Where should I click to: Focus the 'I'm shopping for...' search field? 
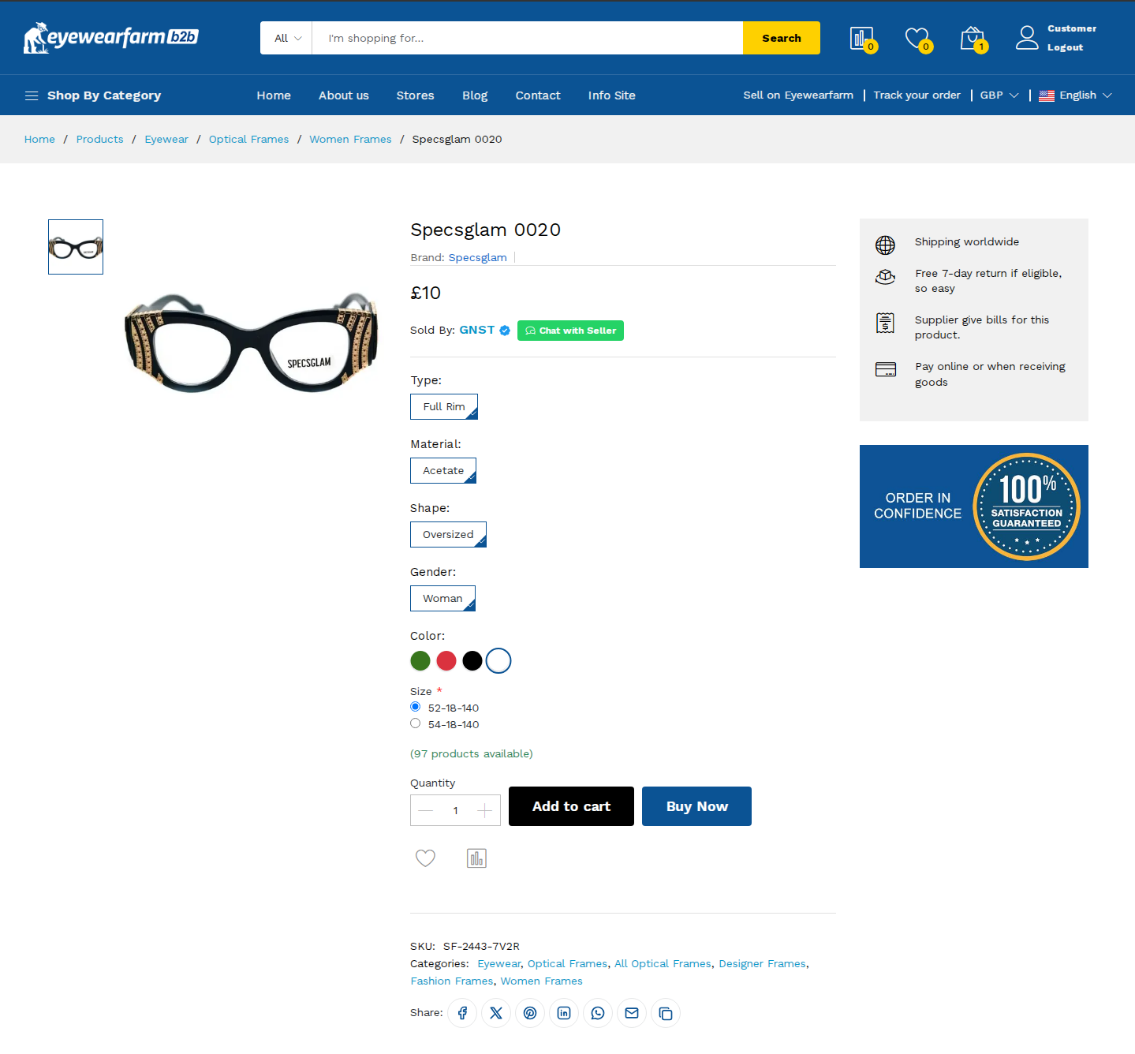pyautogui.click(x=528, y=38)
